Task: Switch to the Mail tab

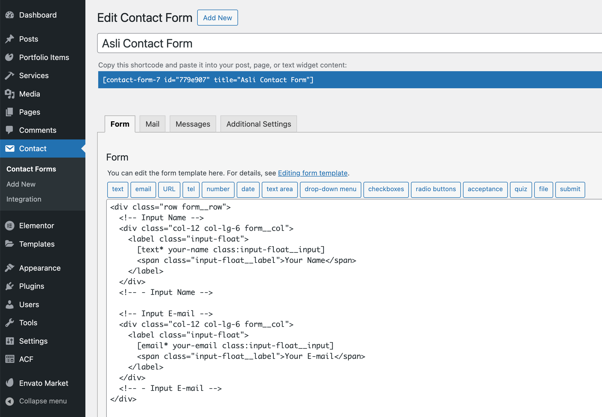Action: (152, 124)
